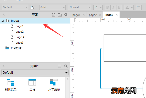Viewport: 146px width, 98px height.
Task: Open the bullet list formatting button
Action: [x=139, y=7]
